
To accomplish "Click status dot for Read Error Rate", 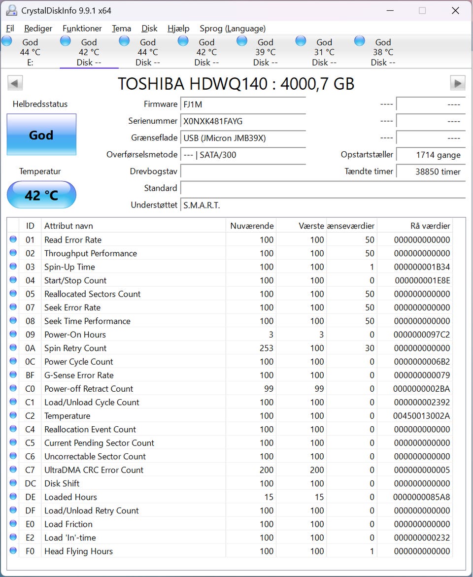I will coord(13,239).
